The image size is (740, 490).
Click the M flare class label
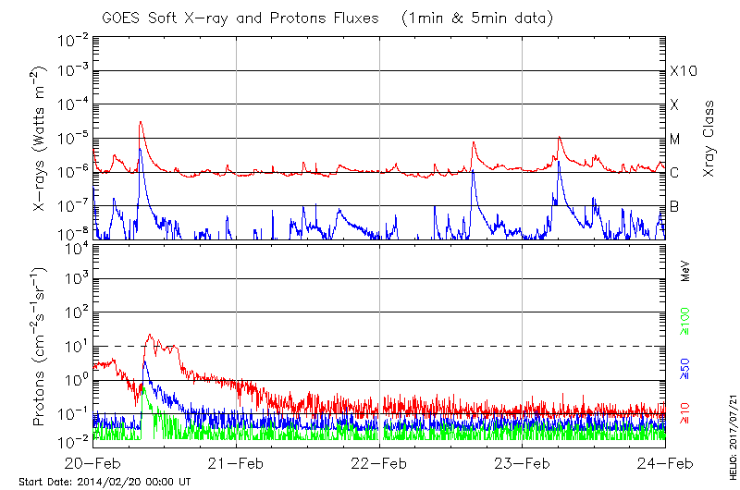(675, 140)
